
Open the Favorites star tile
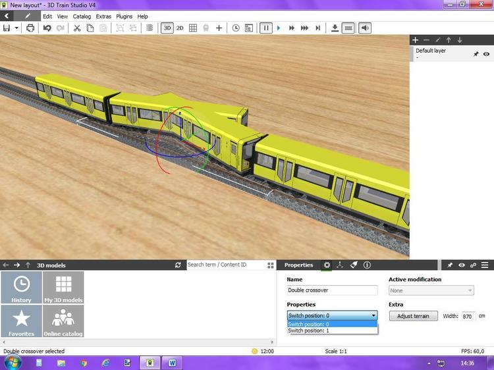pos(21,322)
